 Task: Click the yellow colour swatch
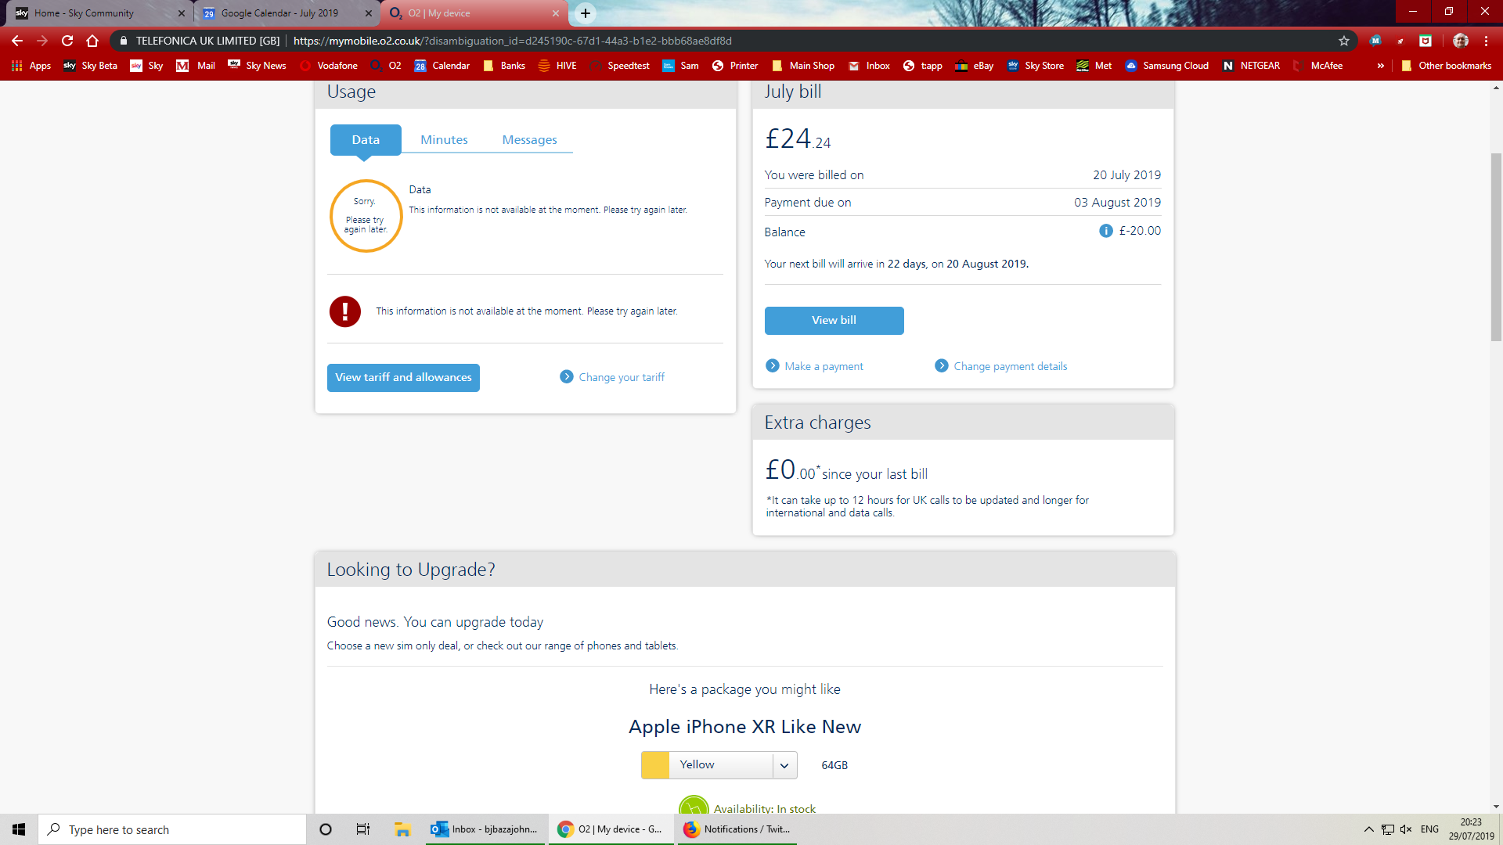(655, 765)
